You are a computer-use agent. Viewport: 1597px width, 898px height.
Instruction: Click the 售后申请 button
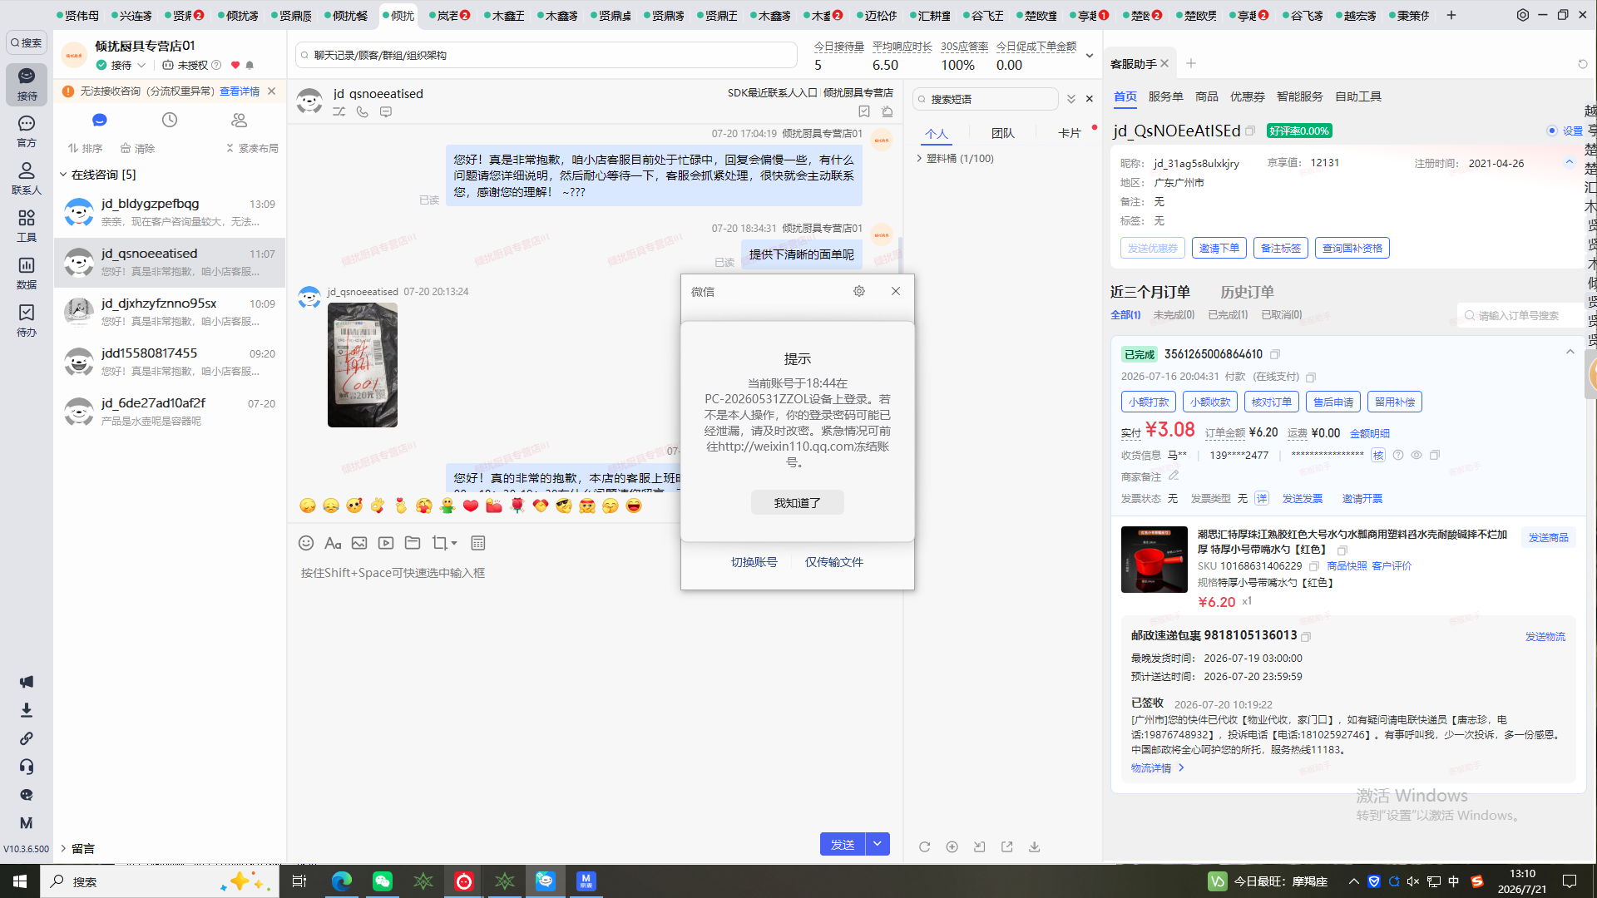click(1333, 402)
